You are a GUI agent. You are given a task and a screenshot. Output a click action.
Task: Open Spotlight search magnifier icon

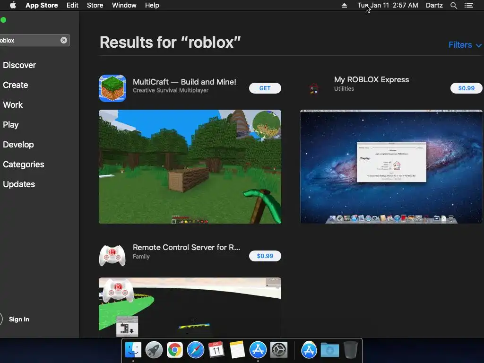coord(453,5)
